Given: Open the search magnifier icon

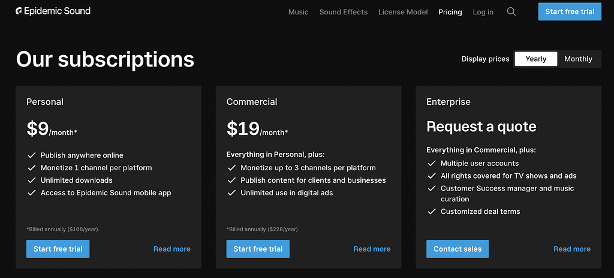Looking at the screenshot, I should (511, 11).
